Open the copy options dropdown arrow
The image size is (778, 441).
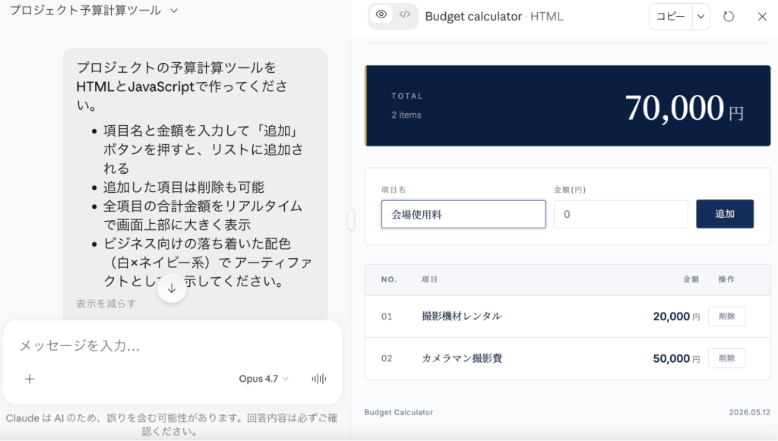point(701,17)
